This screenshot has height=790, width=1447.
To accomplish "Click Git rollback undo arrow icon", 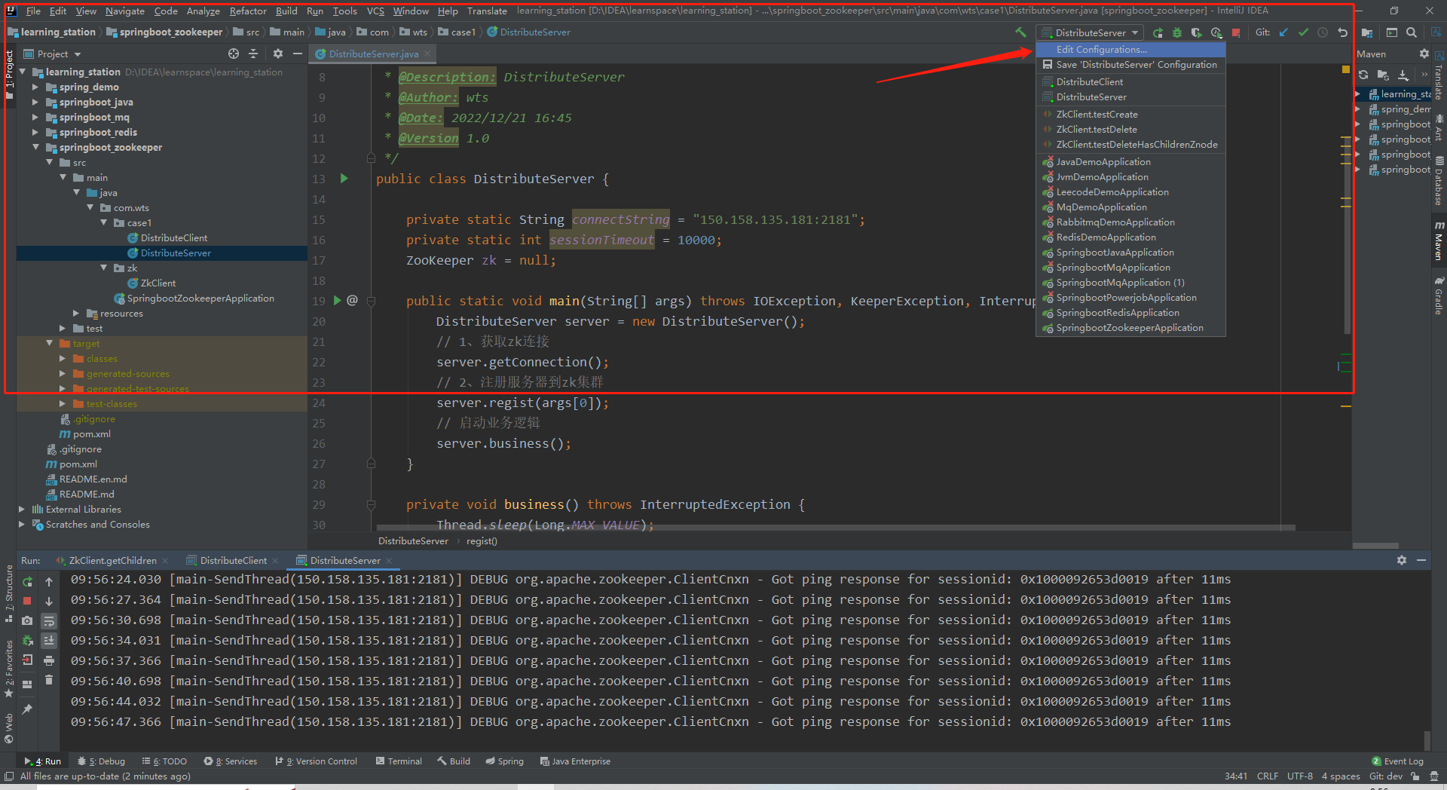I will click(1342, 32).
